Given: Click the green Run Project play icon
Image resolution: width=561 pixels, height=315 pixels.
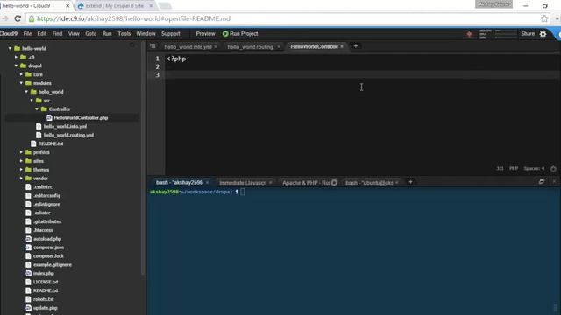Looking at the screenshot, I should [225, 34].
